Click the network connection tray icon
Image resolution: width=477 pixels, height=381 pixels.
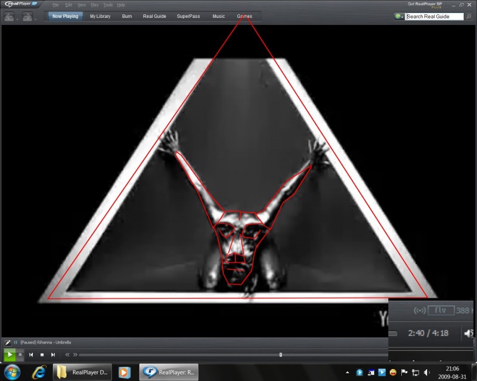[416, 373]
